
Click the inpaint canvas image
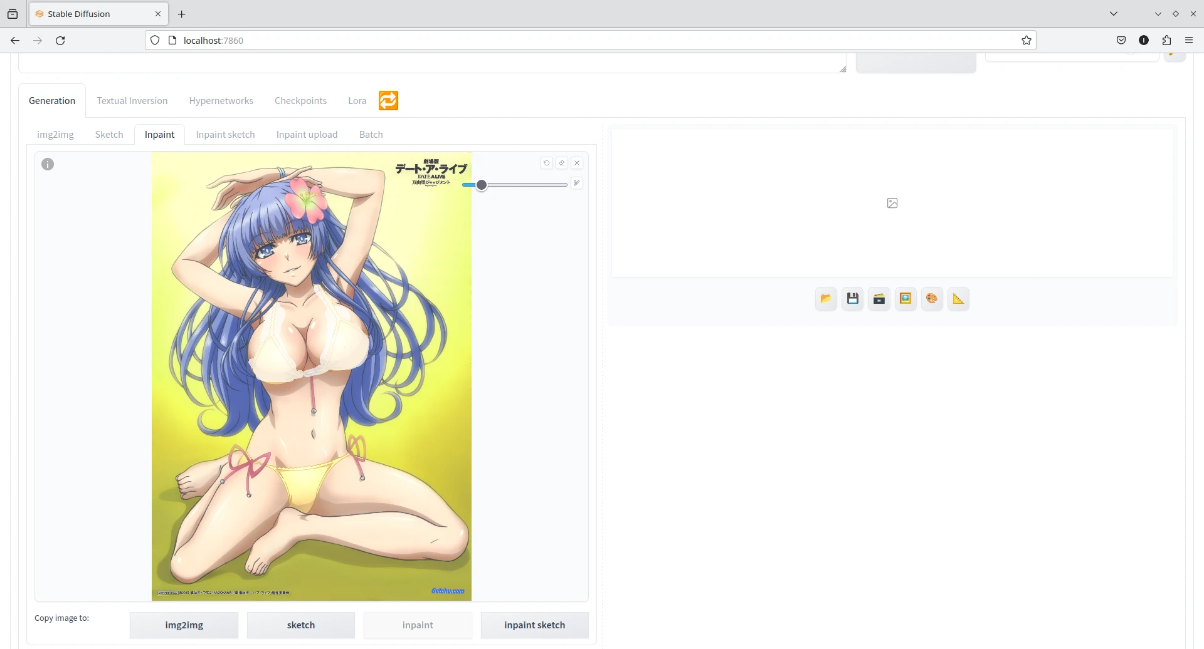tap(312, 376)
